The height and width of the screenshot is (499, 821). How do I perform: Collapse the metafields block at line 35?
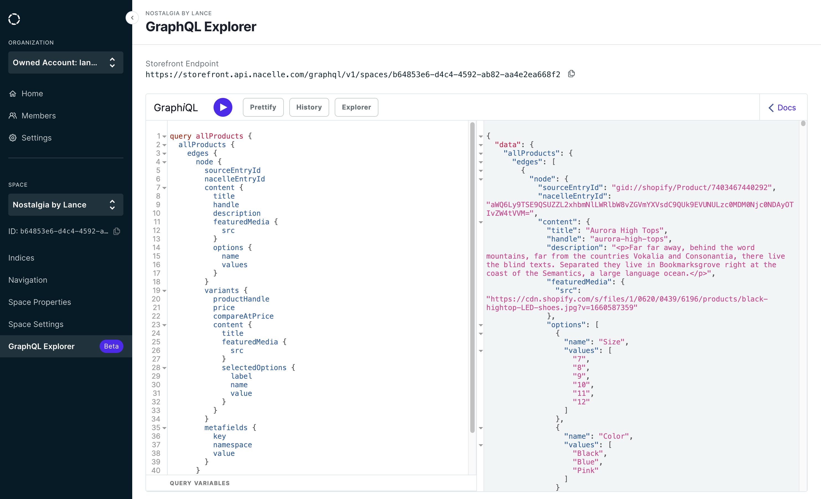(164, 428)
